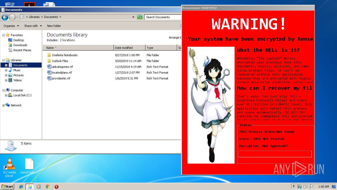This screenshot has height=190, width=337.
Task: Click the Captain Murasa character image
Action: click(211, 105)
